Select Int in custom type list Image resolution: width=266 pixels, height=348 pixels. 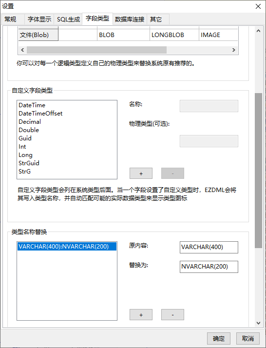point(67,147)
